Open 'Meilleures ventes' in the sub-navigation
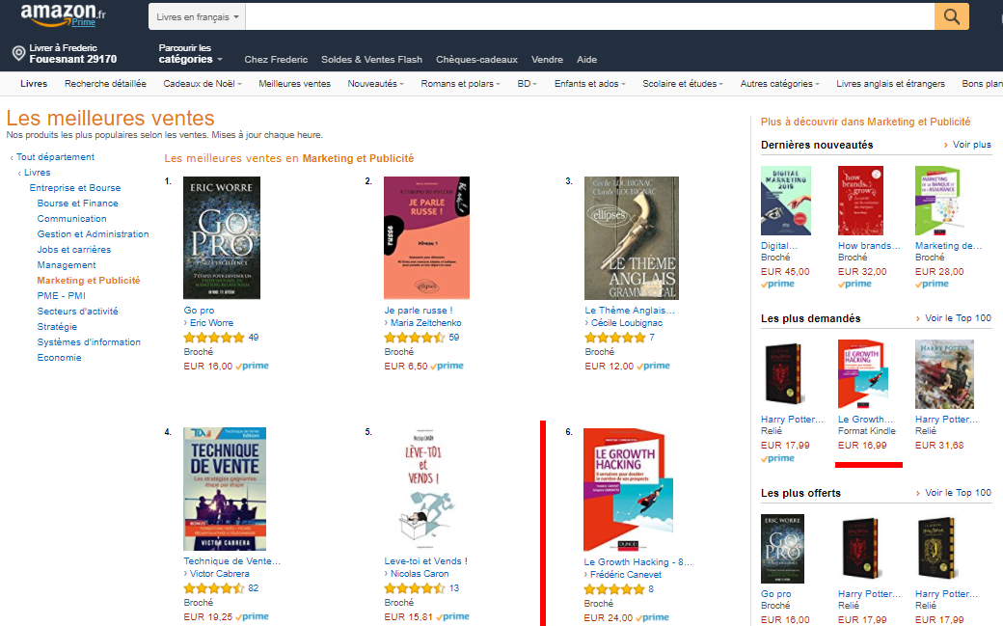The height and width of the screenshot is (626, 1003). click(x=294, y=83)
